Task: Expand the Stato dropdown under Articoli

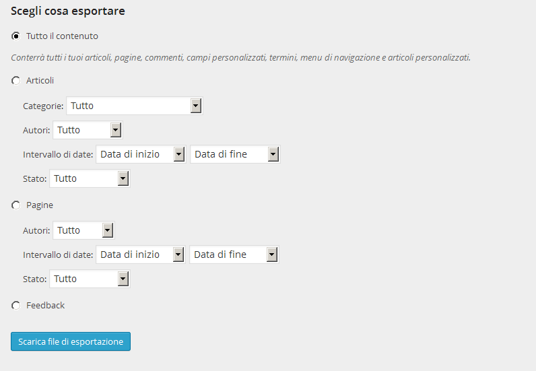Action: (90, 178)
